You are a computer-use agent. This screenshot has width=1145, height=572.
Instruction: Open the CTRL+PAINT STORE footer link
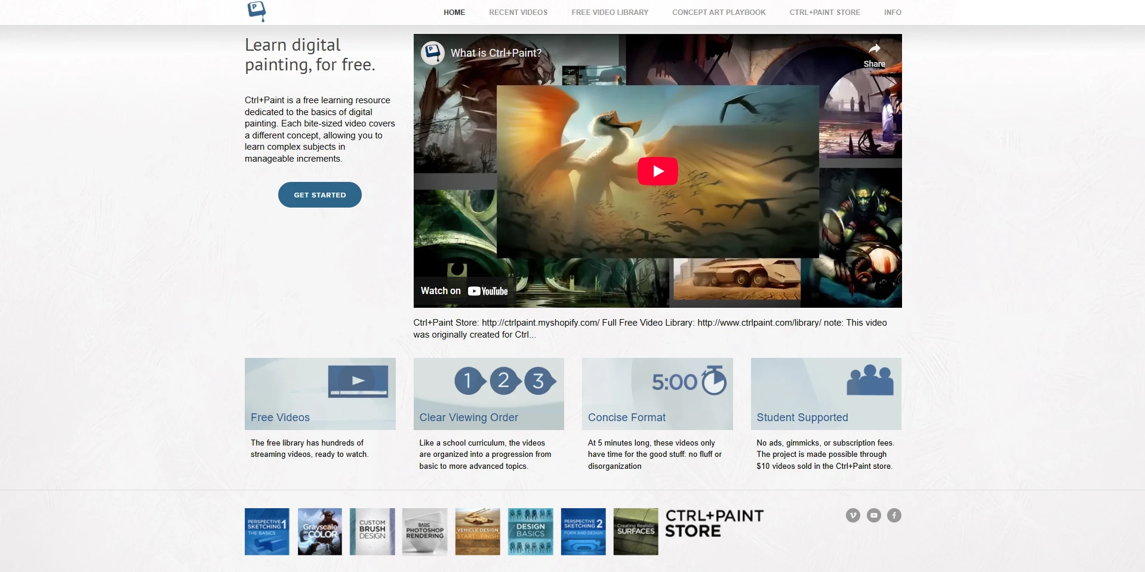(714, 522)
